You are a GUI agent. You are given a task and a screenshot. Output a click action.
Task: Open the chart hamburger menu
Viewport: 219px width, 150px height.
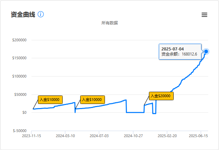204,15
